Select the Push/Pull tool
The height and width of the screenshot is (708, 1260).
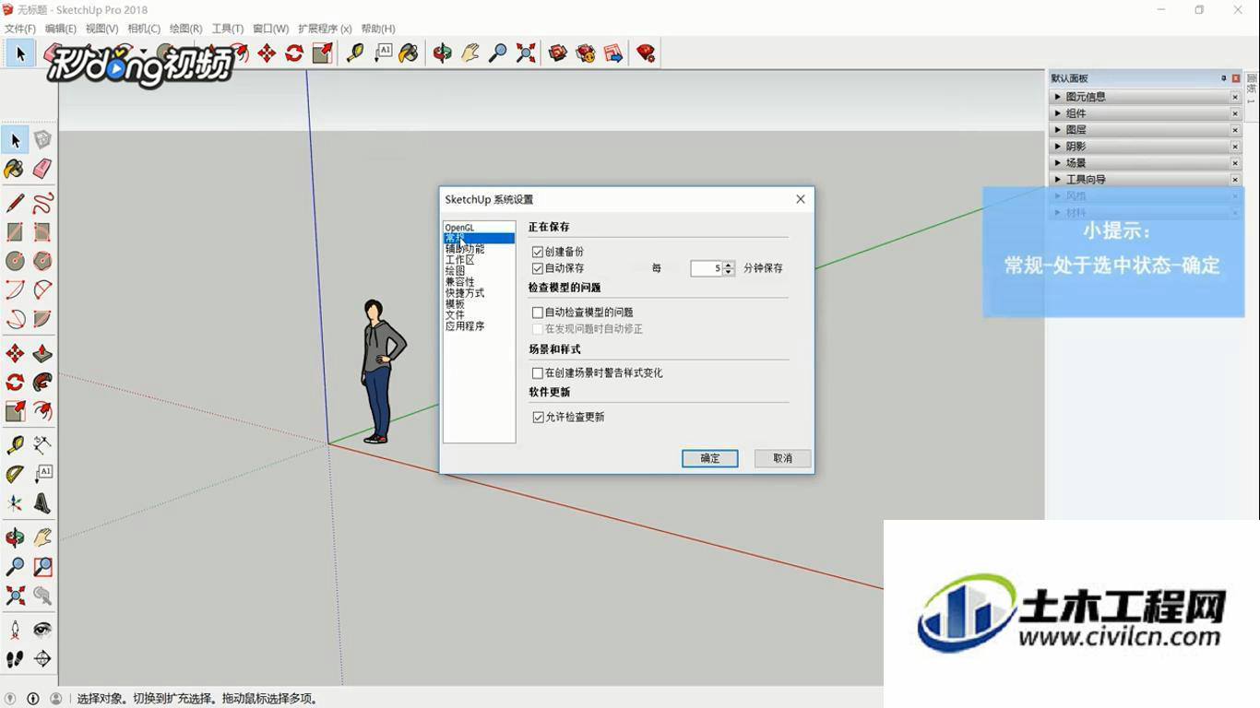(x=42, y=354)
